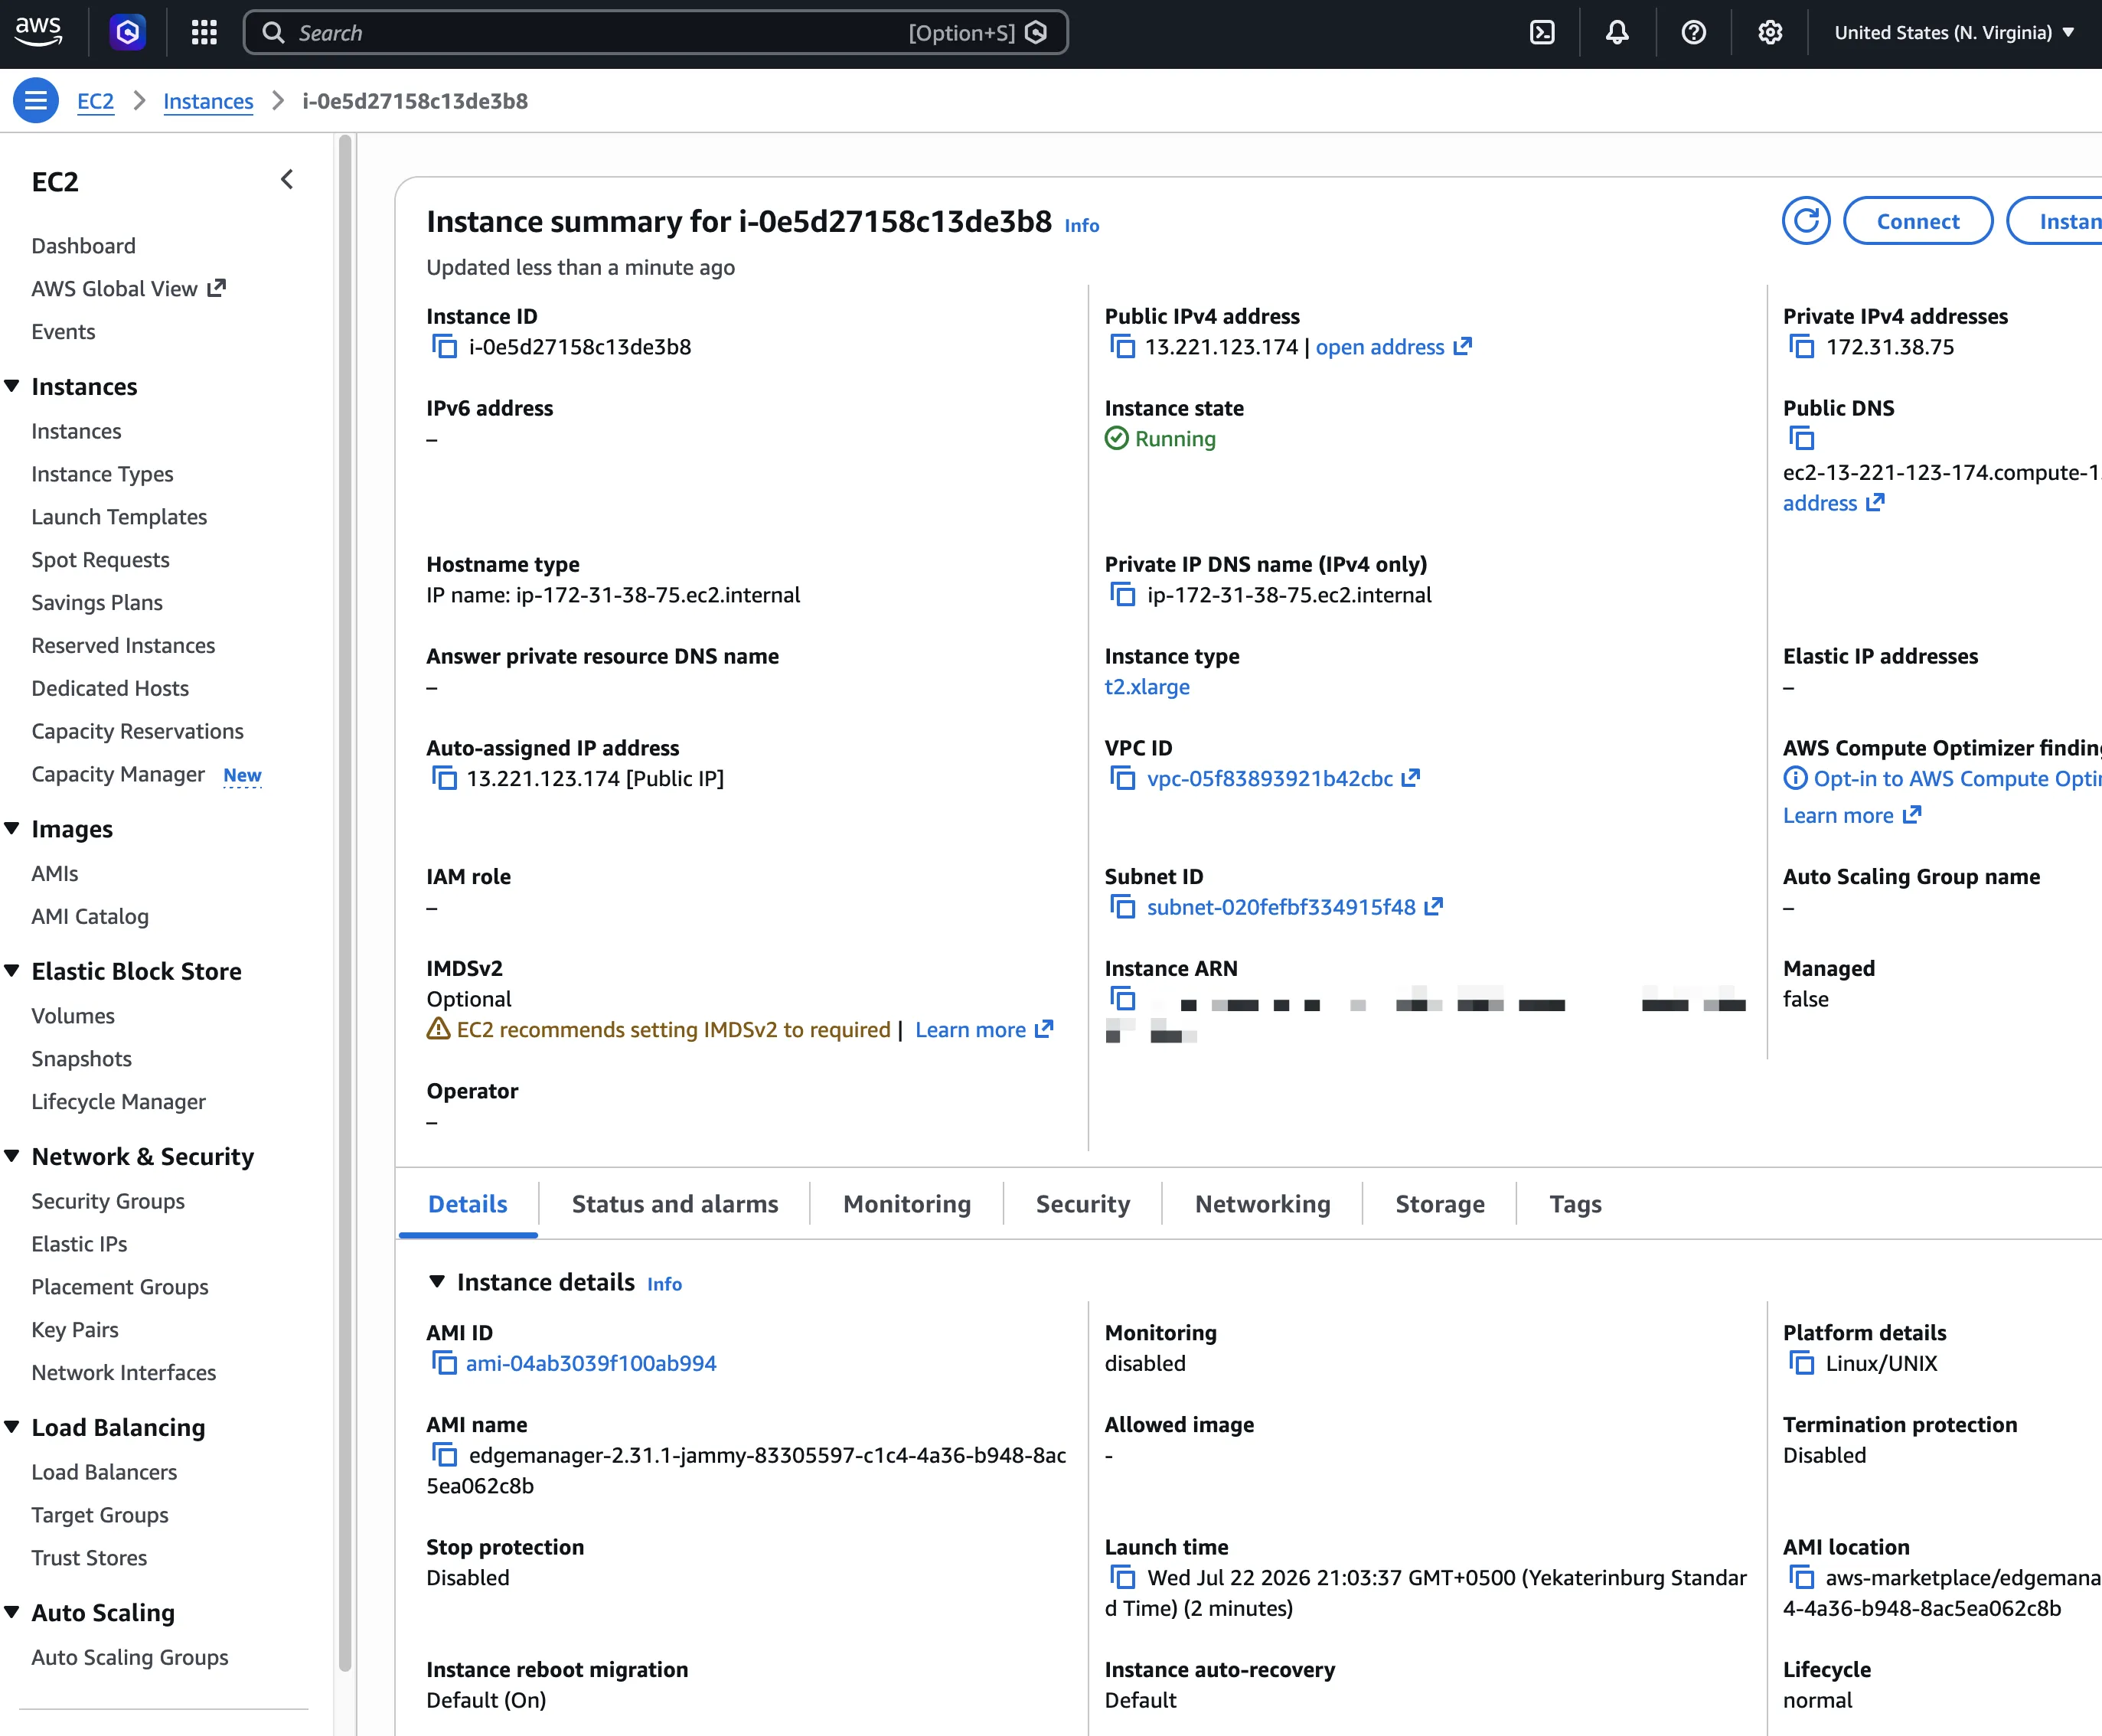This screenshot has width=2102, height=1736.
Task: Open Launch Templates in the sidebar
Action: (119, 517)
